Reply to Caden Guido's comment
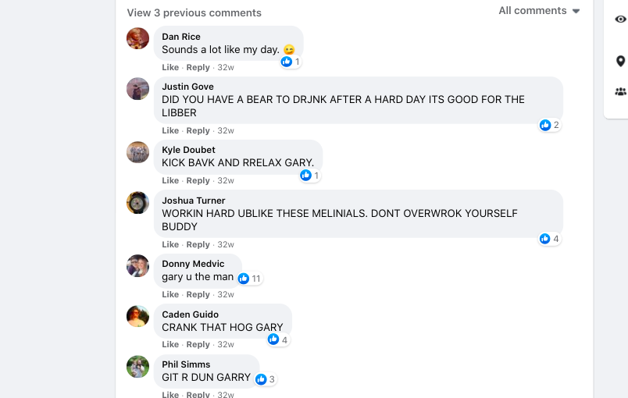 (x=198, y=344)
